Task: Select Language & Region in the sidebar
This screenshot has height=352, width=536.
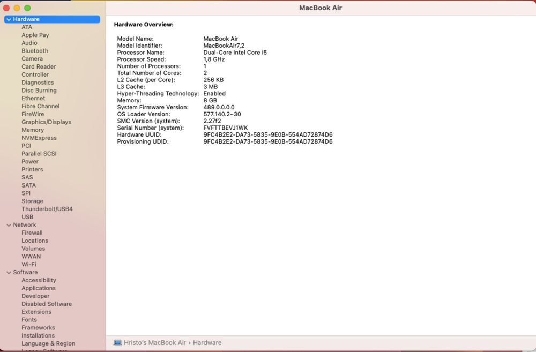Action: pyautogui.click(x=48, y=343)
